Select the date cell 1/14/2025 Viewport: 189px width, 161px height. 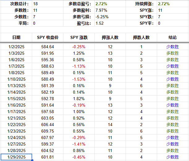[x=16, y=92]
